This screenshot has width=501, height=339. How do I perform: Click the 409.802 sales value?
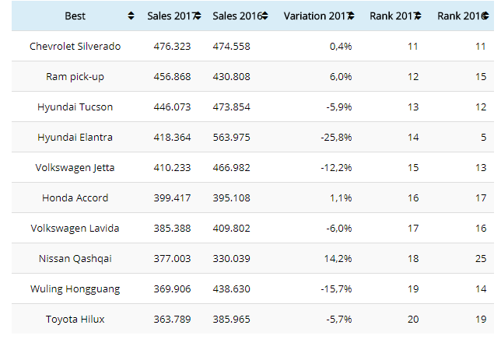pyautogui.click(x=232, y=229)
